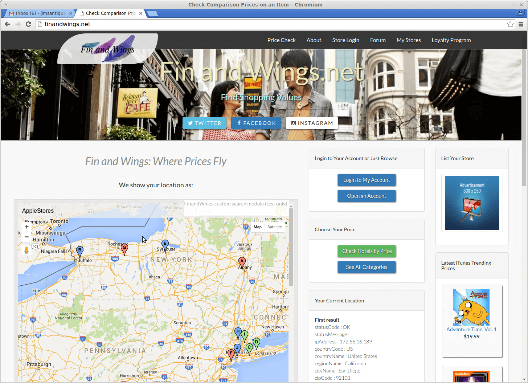Screen dimensions: 528x383
Task: Click the browser forward arrow
Action: [18, 24]
